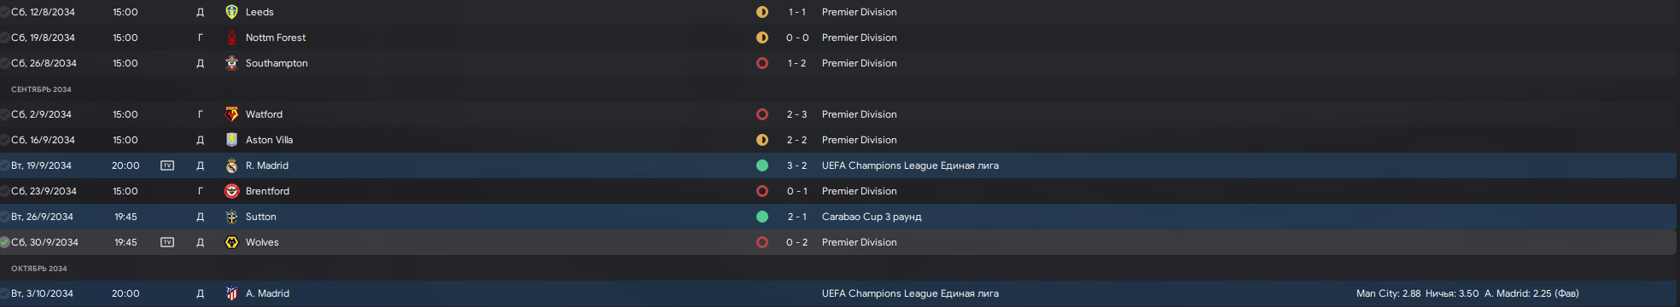Click the green win indicator for Sutton match
1680x307 pixels.
pos(762,217)
